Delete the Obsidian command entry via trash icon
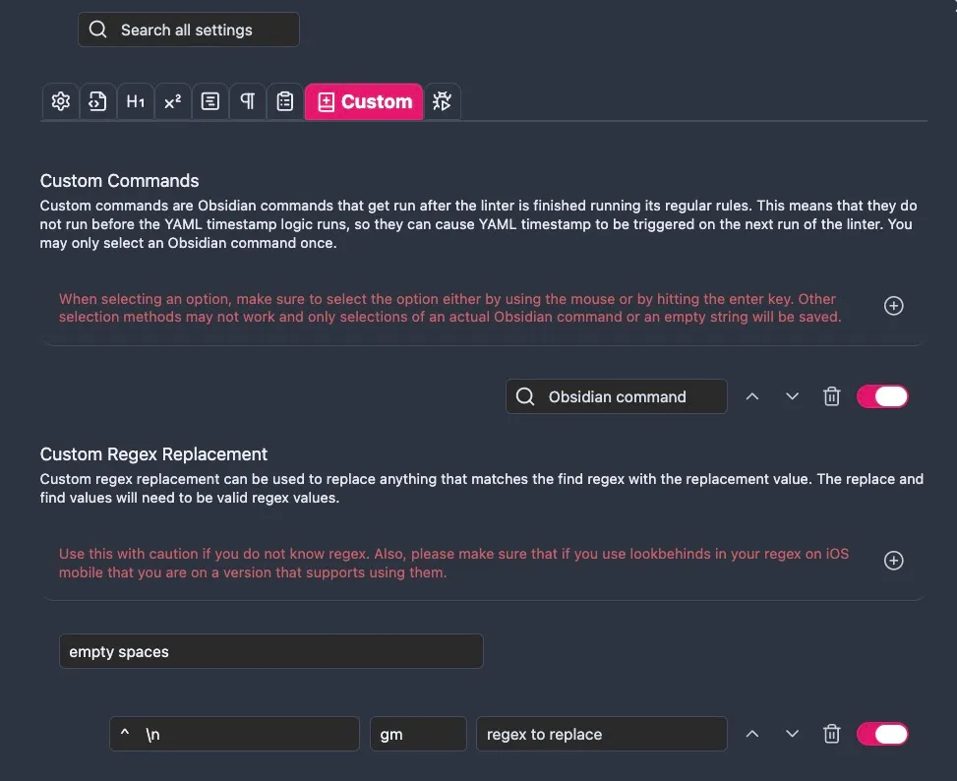Screen dimensions: 957x781 click(x=831, y=396)
